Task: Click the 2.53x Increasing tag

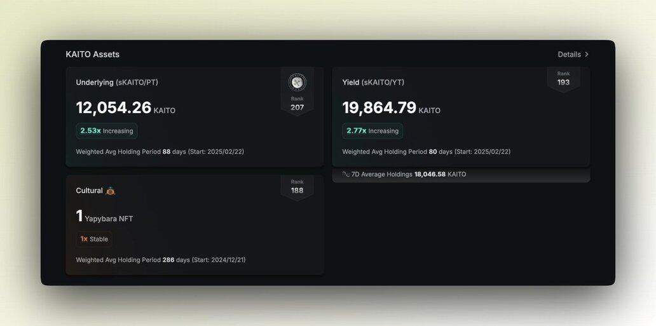Action: coord(107,131)
